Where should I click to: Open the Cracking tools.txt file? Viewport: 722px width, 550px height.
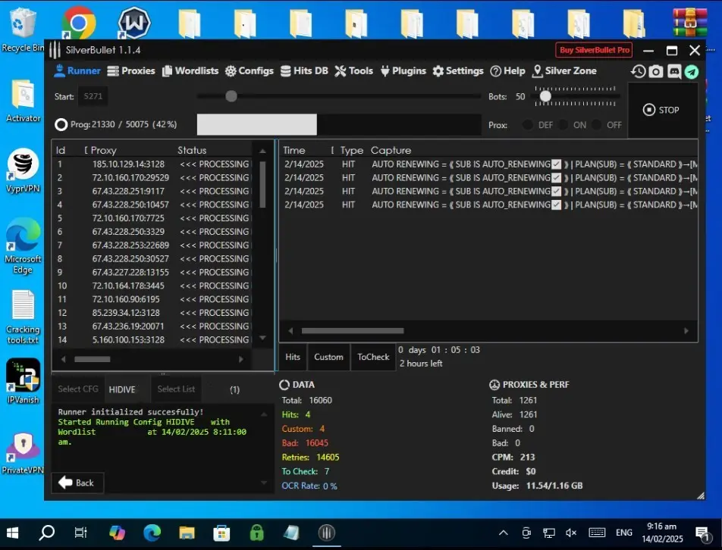click(23, 317)
